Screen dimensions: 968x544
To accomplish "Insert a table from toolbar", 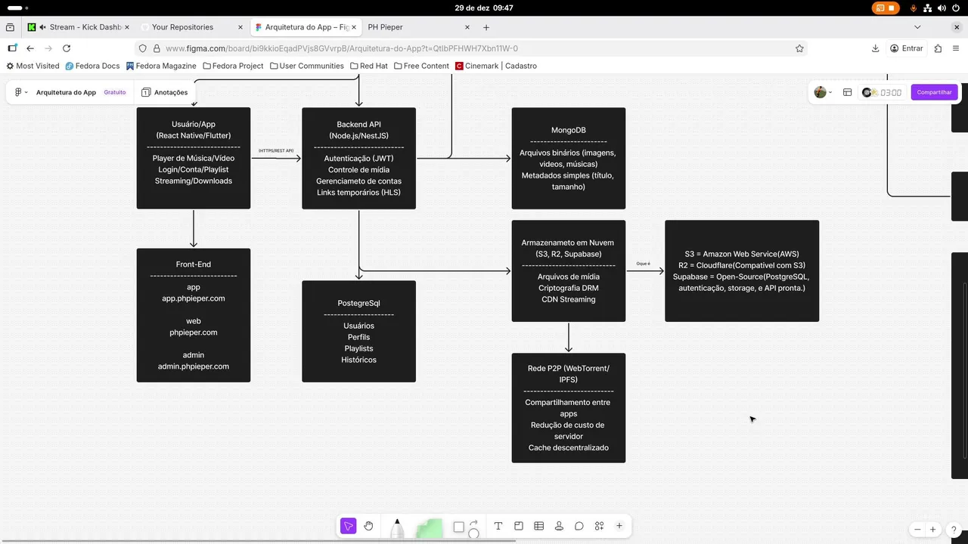I will coord(538,526).
